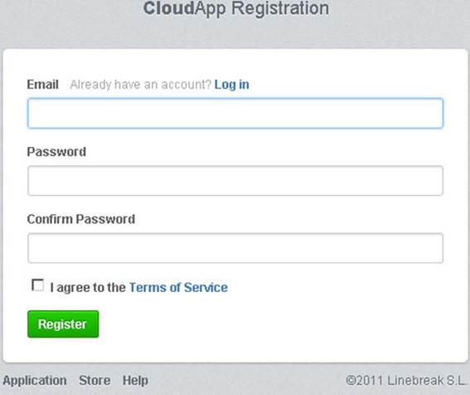Open the Help footer link
Viewport: 470px width, 395px height.
[135, 381]
